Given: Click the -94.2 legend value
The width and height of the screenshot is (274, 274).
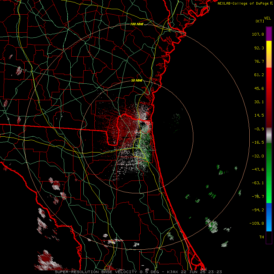Looking at the screenshot, I should pos(258,210).
